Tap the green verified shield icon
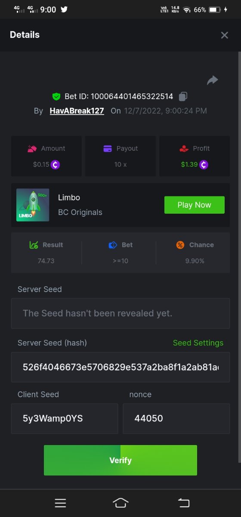Viewport: 241px width, 517px height. [56, 97]
